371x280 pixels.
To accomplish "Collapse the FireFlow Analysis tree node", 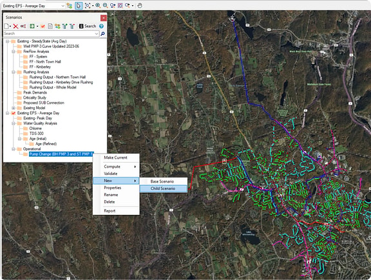I will click(x=14, y=52).
